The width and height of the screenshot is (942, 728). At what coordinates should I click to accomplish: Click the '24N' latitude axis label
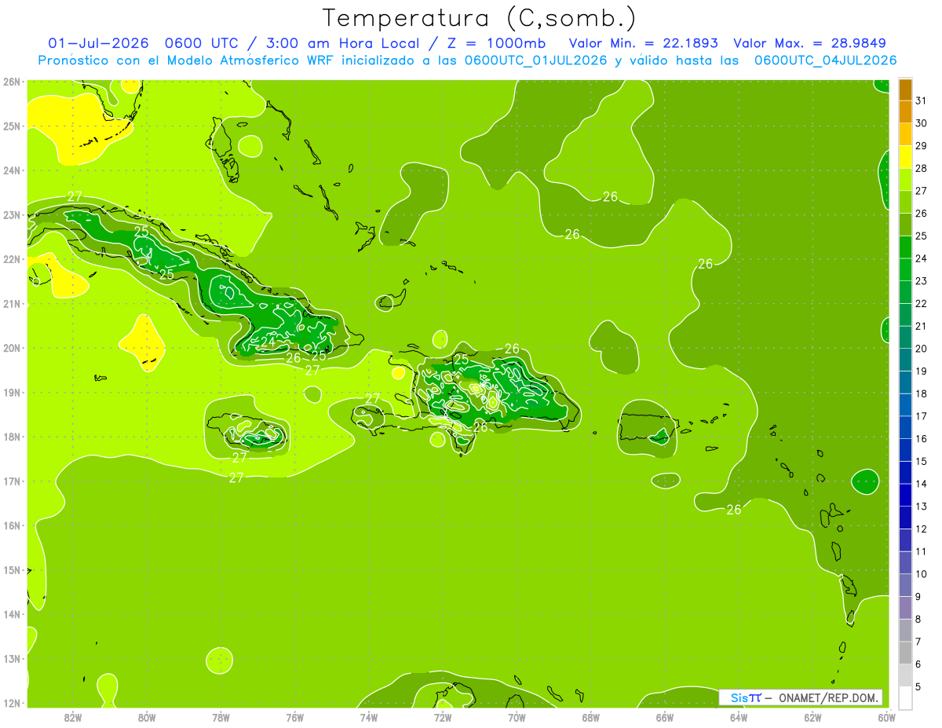click(12, 170)
